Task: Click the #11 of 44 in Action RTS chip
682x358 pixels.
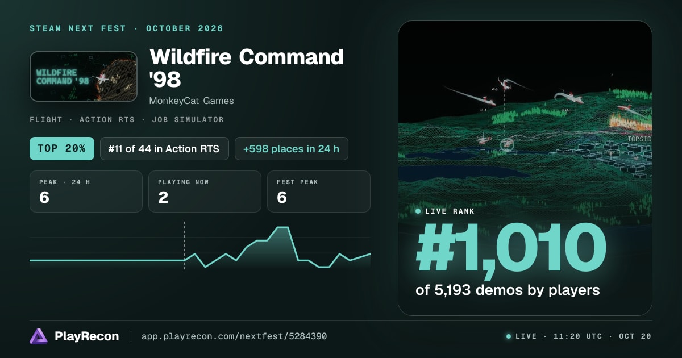Action: [x=164, y=149]
